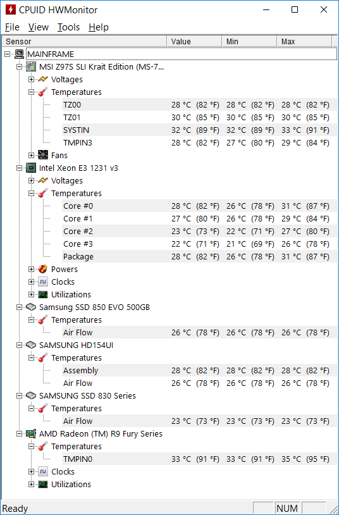The width and height of the screenshot is (339, 515).
Task: Click the MAINFRAME computer icon
Action: tap(20, 54)
